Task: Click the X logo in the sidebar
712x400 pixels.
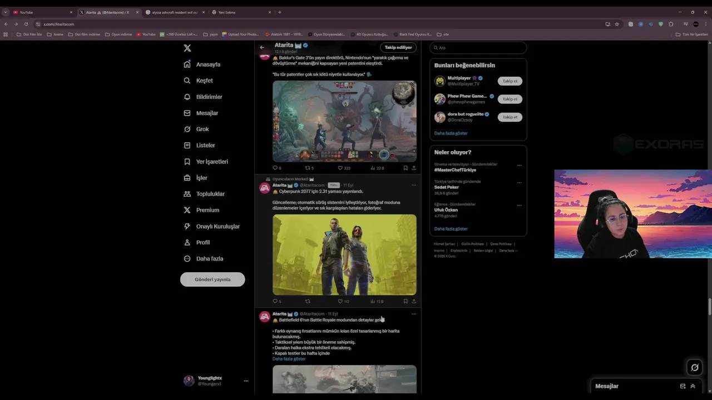Action: pyautogui.click(x=187, y=48)
